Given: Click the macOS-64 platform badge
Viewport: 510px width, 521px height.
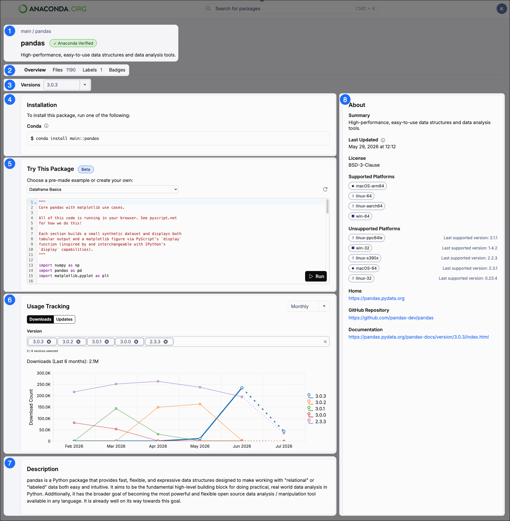Looking at the screenshot, I should point(364,268).
